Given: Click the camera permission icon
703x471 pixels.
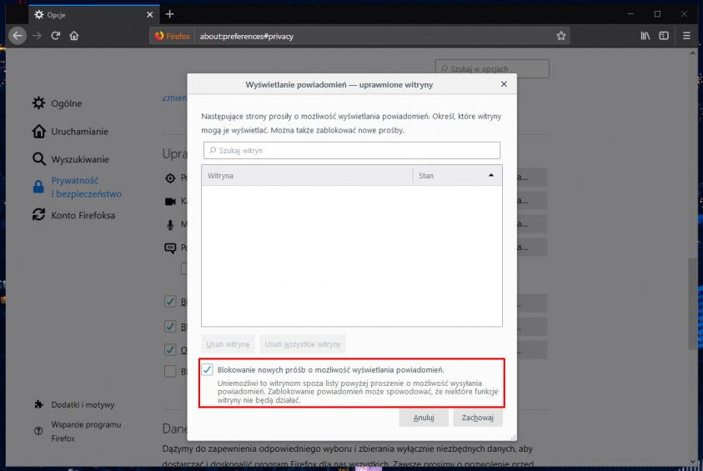Looking at the screenshot, I should coord(170,201).
